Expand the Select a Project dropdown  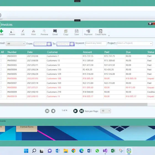click(x=135, y=44)
